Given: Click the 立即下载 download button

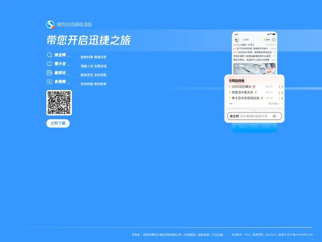Looking at the screenshot, I should coord(58,123).
